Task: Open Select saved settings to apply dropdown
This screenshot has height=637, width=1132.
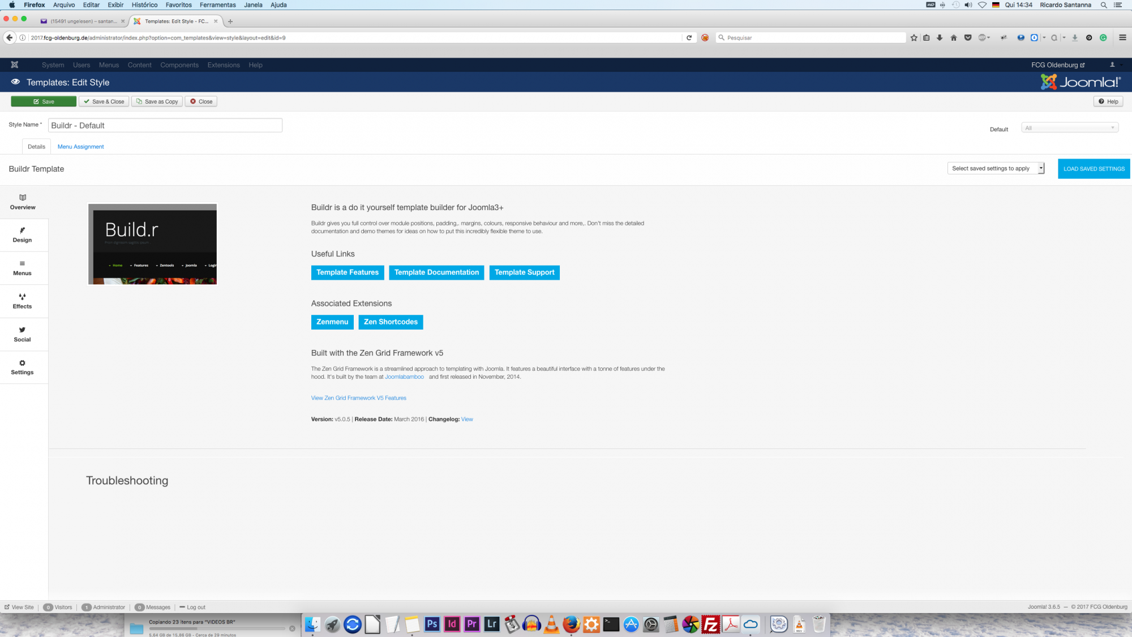Action: tap(996, 168)
